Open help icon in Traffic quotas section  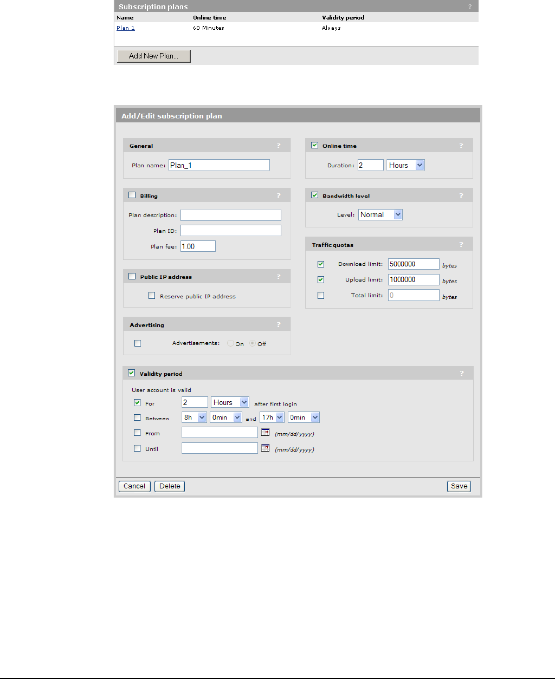[461, 245]
